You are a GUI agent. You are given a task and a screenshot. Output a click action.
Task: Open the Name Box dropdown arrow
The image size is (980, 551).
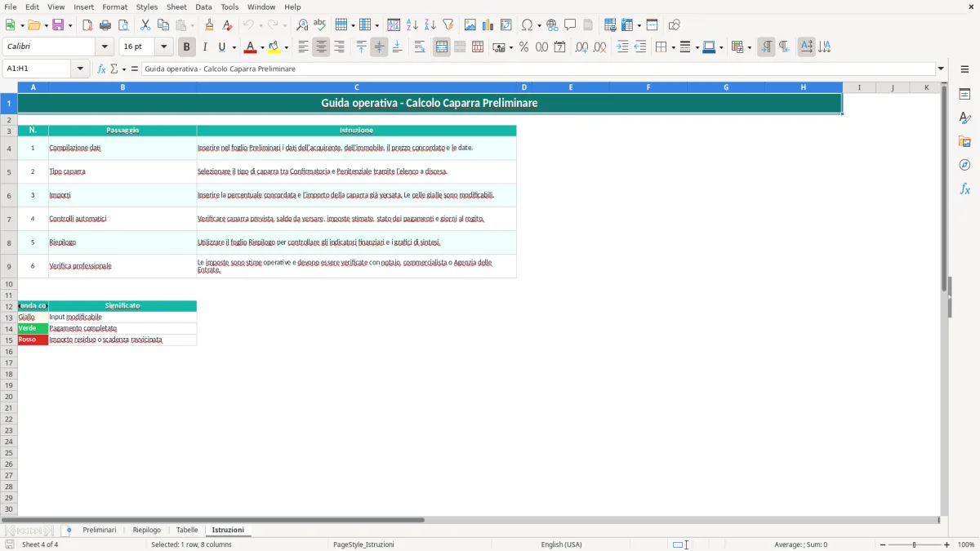coord(80,69)
